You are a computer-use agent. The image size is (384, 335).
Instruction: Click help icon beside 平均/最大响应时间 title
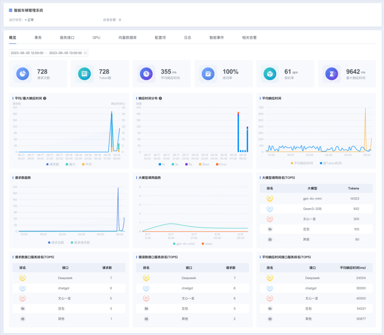[x=45, y=98]
